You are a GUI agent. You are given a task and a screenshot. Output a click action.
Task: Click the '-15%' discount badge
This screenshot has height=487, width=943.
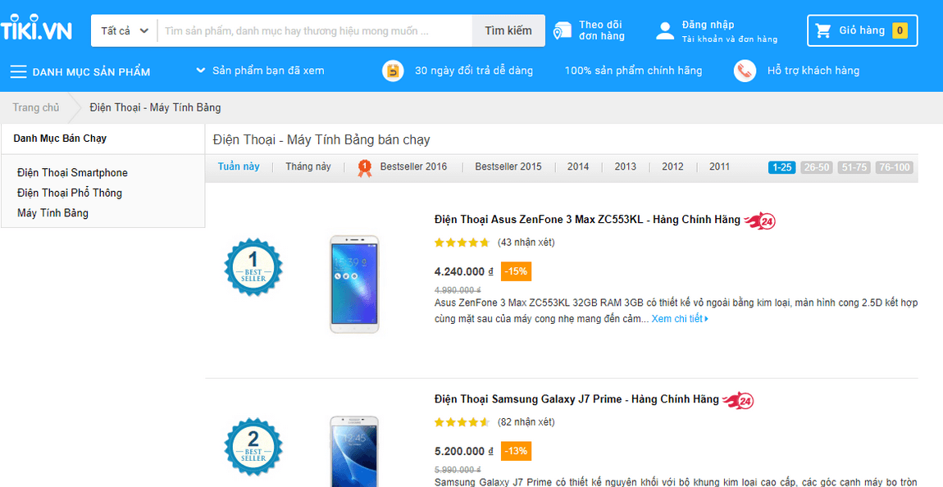coord(516,271)
